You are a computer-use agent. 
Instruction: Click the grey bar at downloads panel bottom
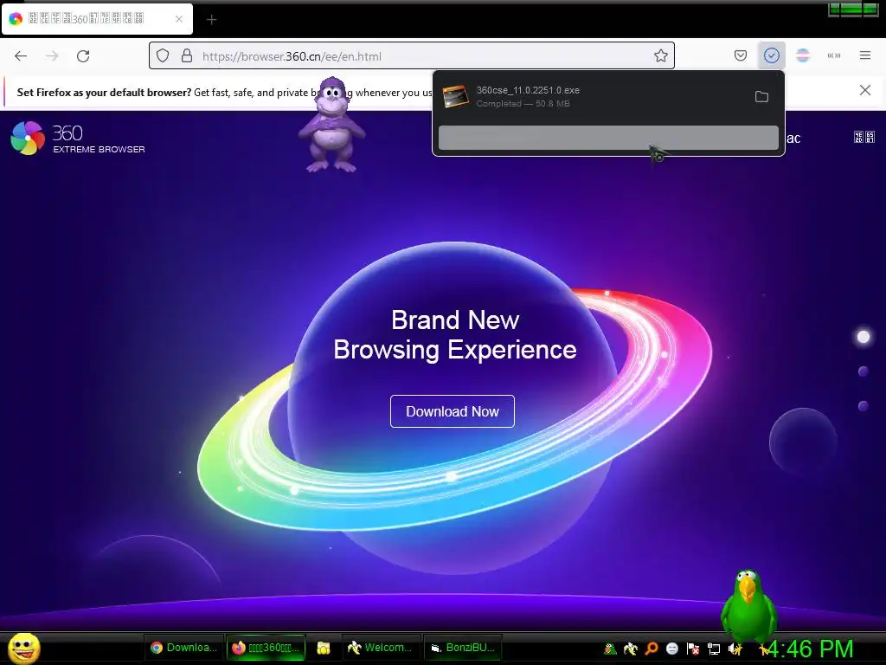pyautogui.click(x=608, y=138)
